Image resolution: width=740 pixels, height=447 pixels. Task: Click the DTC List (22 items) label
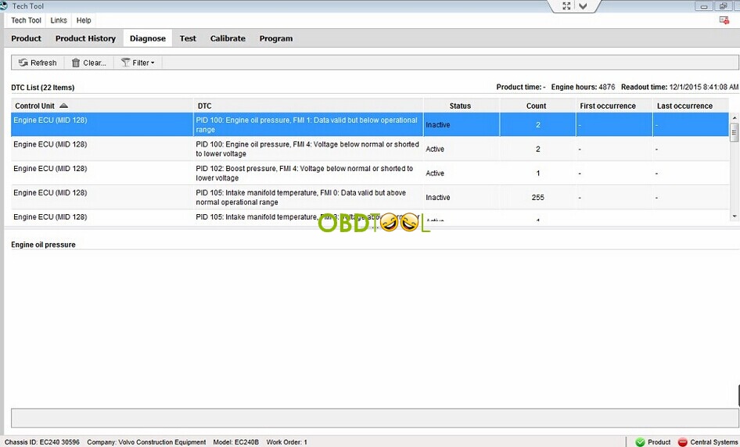click(x=43, y=88)
